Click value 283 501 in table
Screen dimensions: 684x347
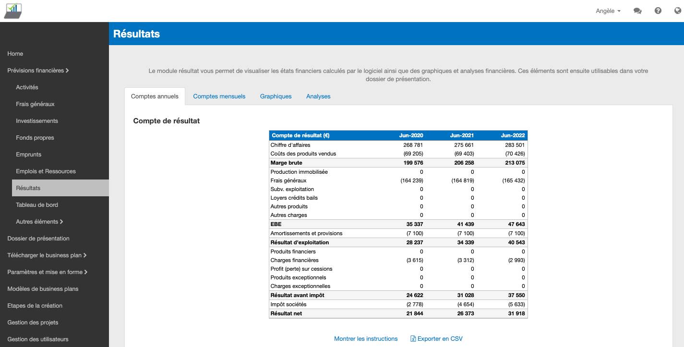click(515, 145)
